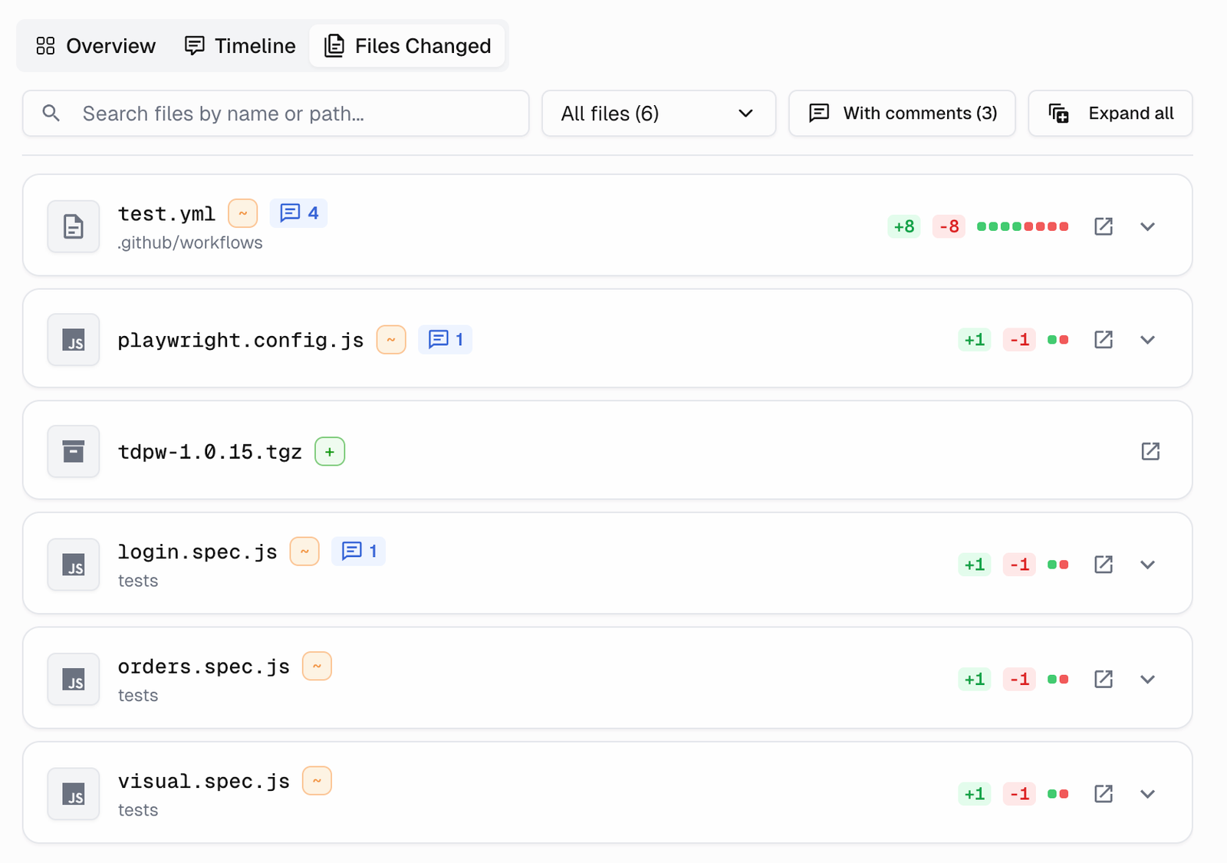Collapse the orders.spec.js row chevron

pos(1147,679)
